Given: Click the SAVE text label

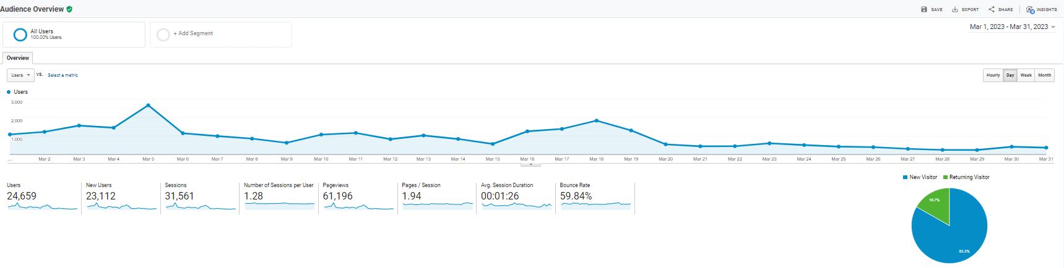Looking at the screenshot, I should (937, 10).
